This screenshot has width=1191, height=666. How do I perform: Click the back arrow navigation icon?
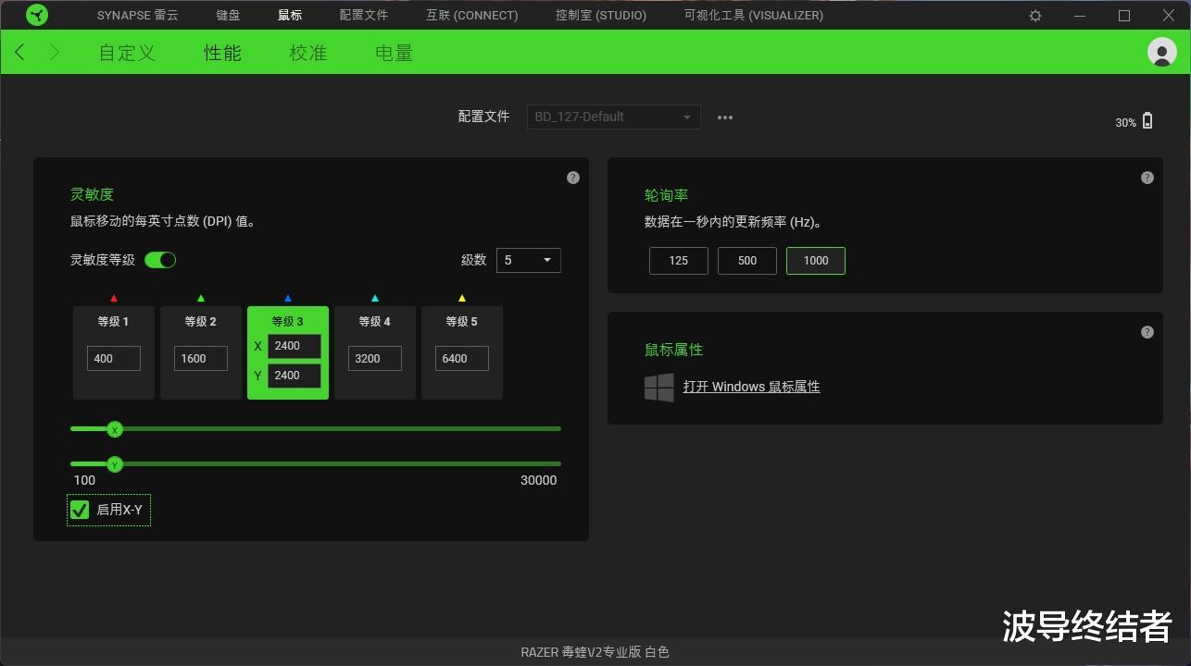[x=19, y=52]
